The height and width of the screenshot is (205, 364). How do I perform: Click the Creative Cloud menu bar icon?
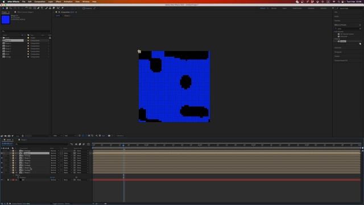[297, 2]
